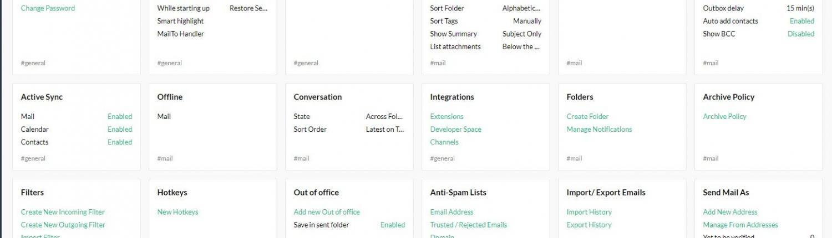Click Smart highlight setting
This screenshot has width=832, height=238.
[180, 22]
